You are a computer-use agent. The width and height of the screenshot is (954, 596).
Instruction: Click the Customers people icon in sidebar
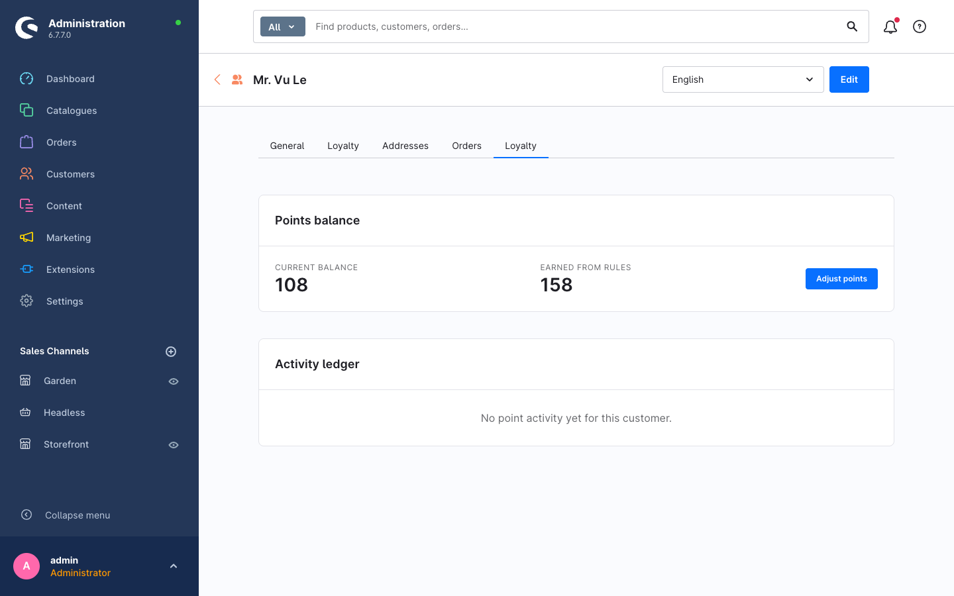click(x=26, y=174)
